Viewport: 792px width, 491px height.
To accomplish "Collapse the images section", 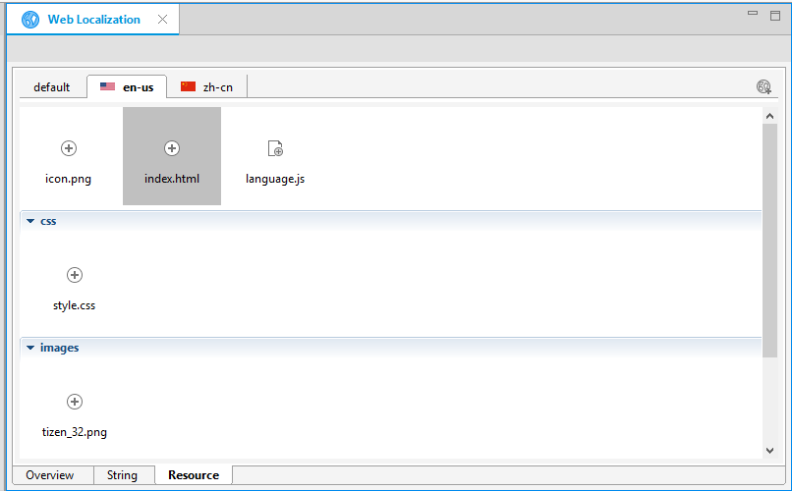I will (30, 349).
